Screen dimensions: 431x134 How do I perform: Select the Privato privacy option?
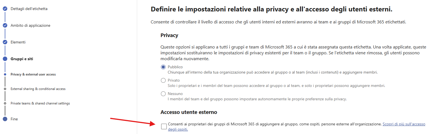[x=163, y=81]
